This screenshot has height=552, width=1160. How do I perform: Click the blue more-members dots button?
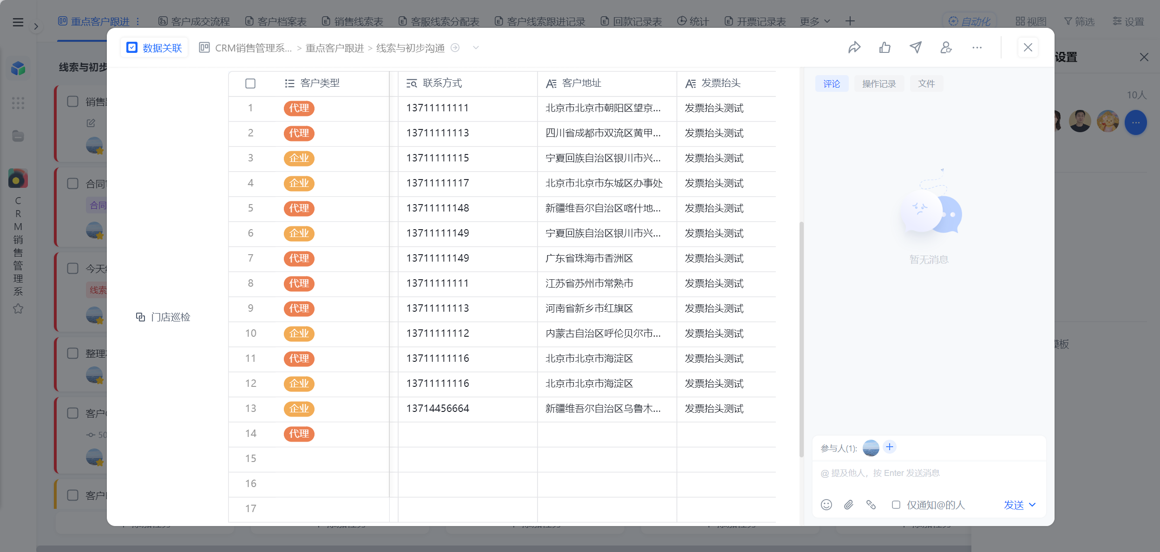(1136, 122)
